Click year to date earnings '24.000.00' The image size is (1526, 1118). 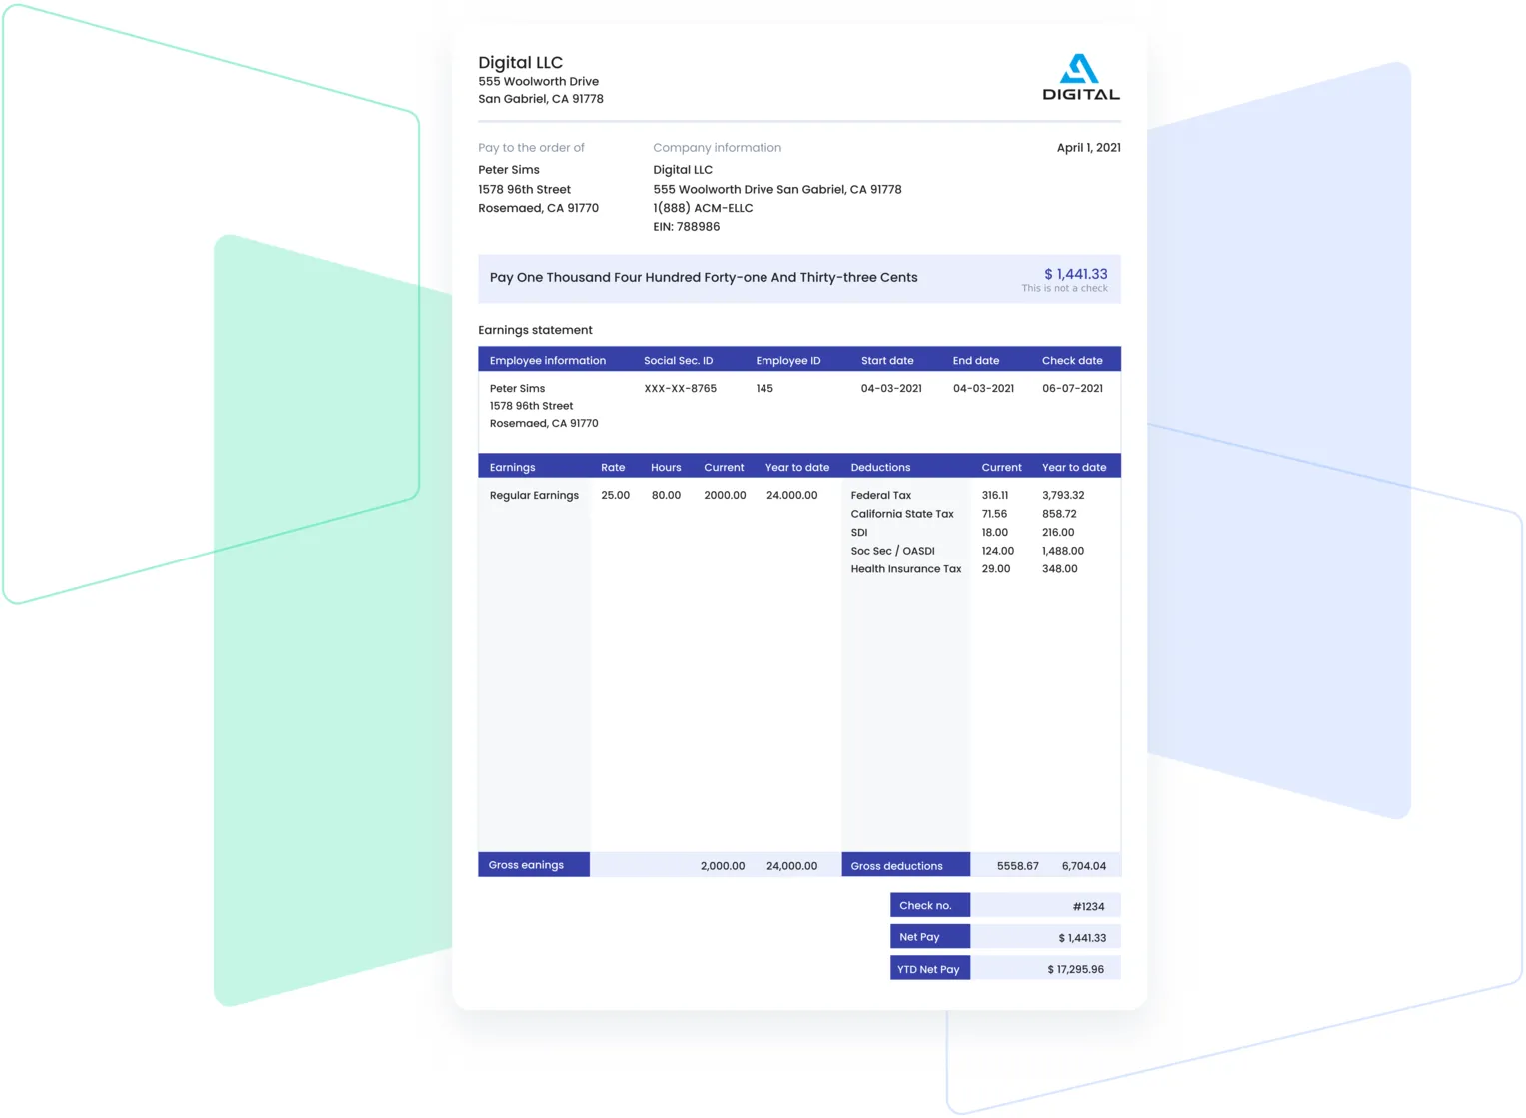coord(791,496)
